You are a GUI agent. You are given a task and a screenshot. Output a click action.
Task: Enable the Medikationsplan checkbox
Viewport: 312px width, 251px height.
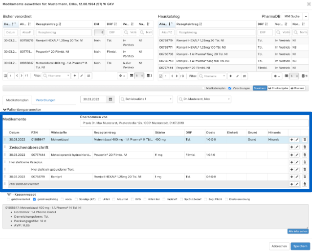tap(203, 88)
